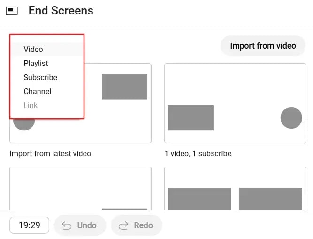The width and height of the screenshot is (313, 239).
Task: Click the End Screens panel icon
Action: (12, 10)
